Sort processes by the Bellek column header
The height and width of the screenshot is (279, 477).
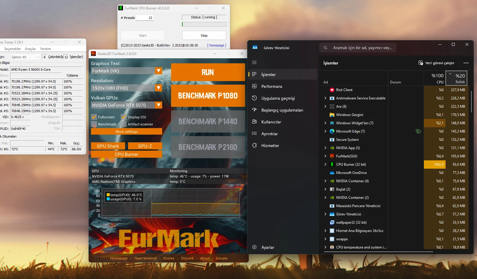point(457,78)
